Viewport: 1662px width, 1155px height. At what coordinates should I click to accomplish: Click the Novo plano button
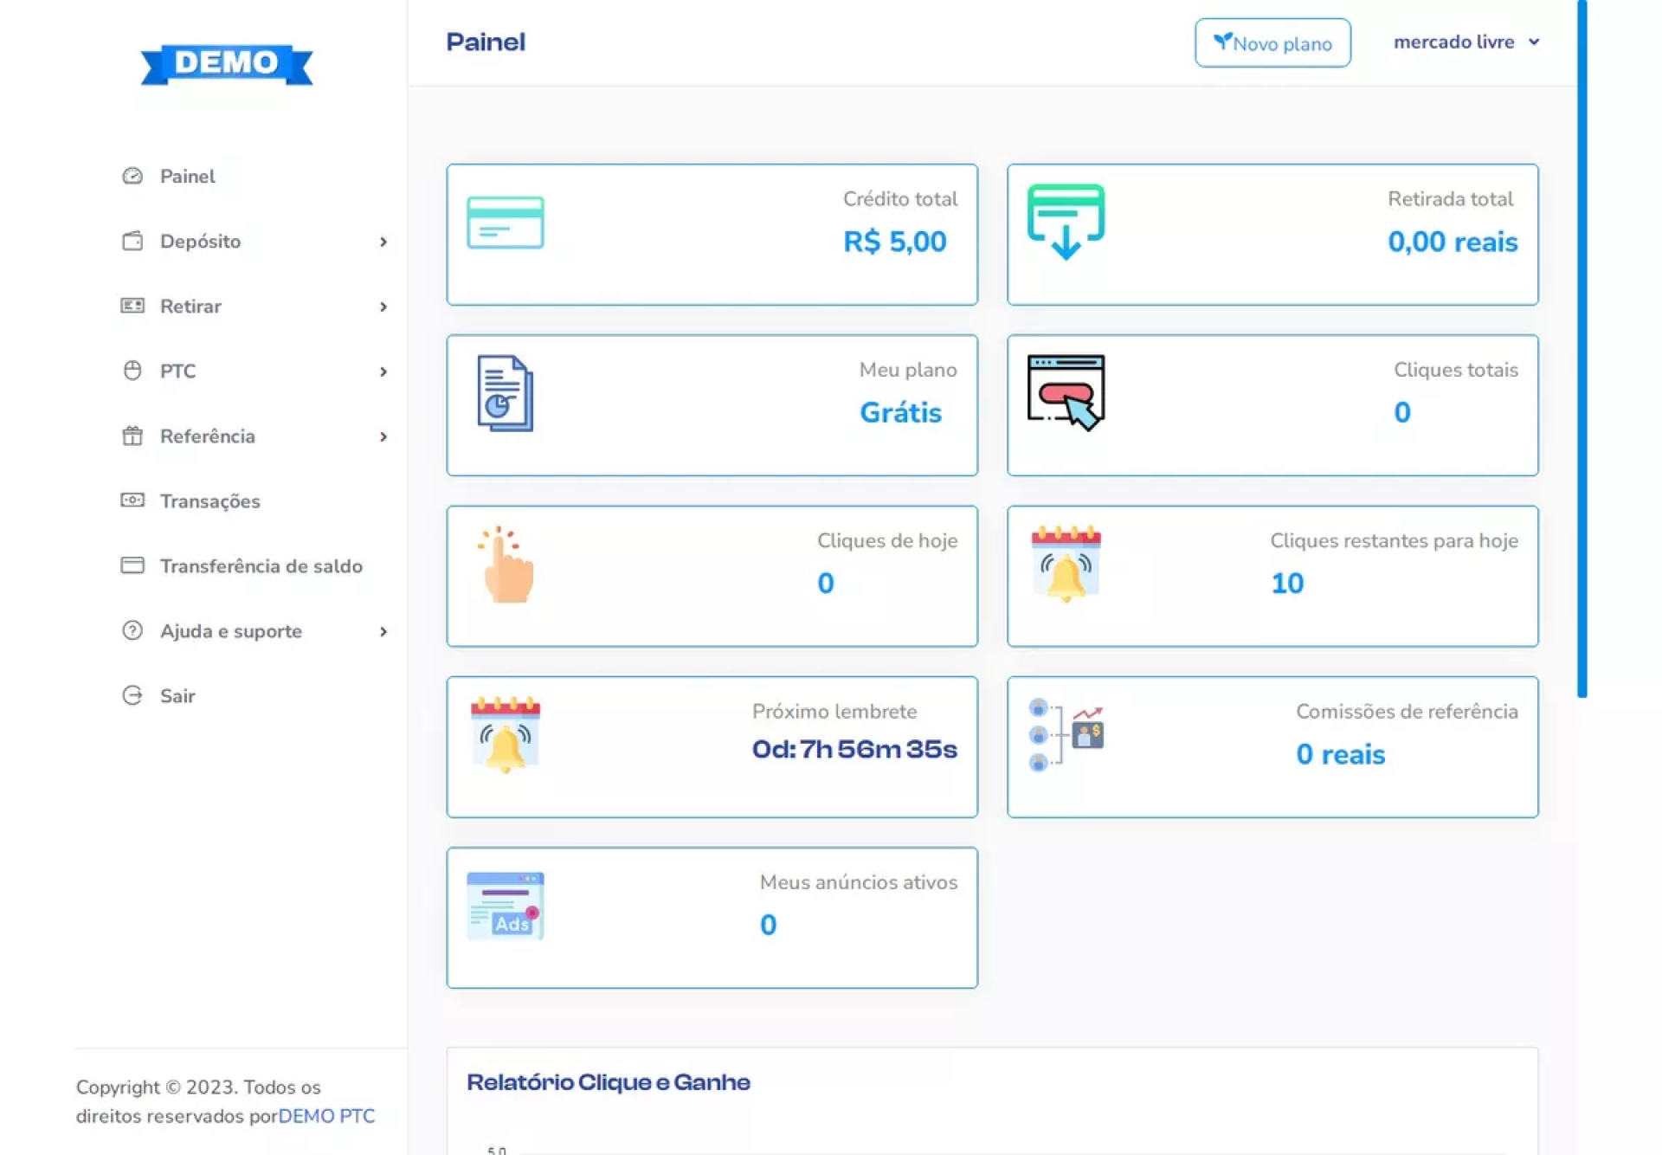(1272, 42)
